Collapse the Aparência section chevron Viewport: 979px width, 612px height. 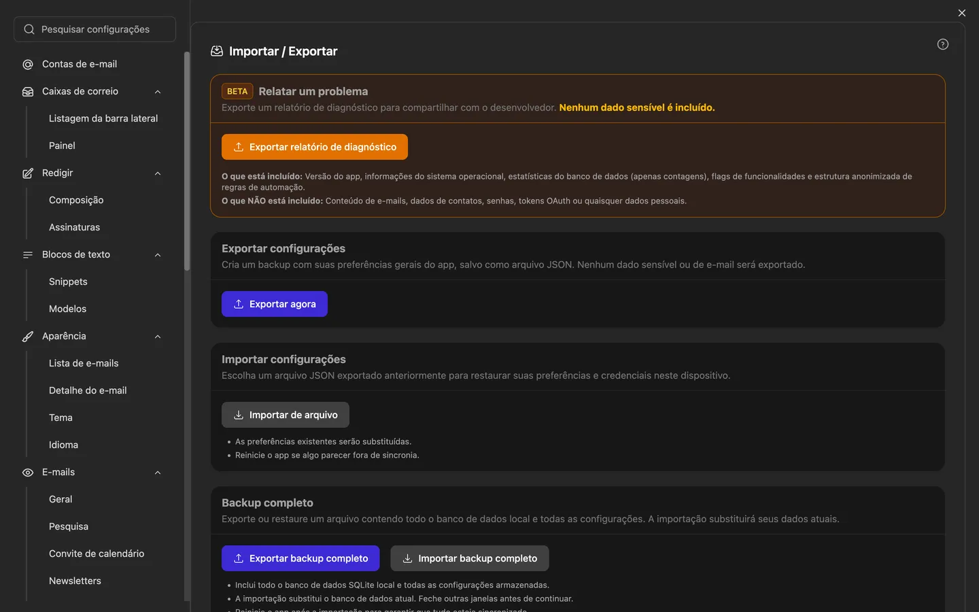158,337
